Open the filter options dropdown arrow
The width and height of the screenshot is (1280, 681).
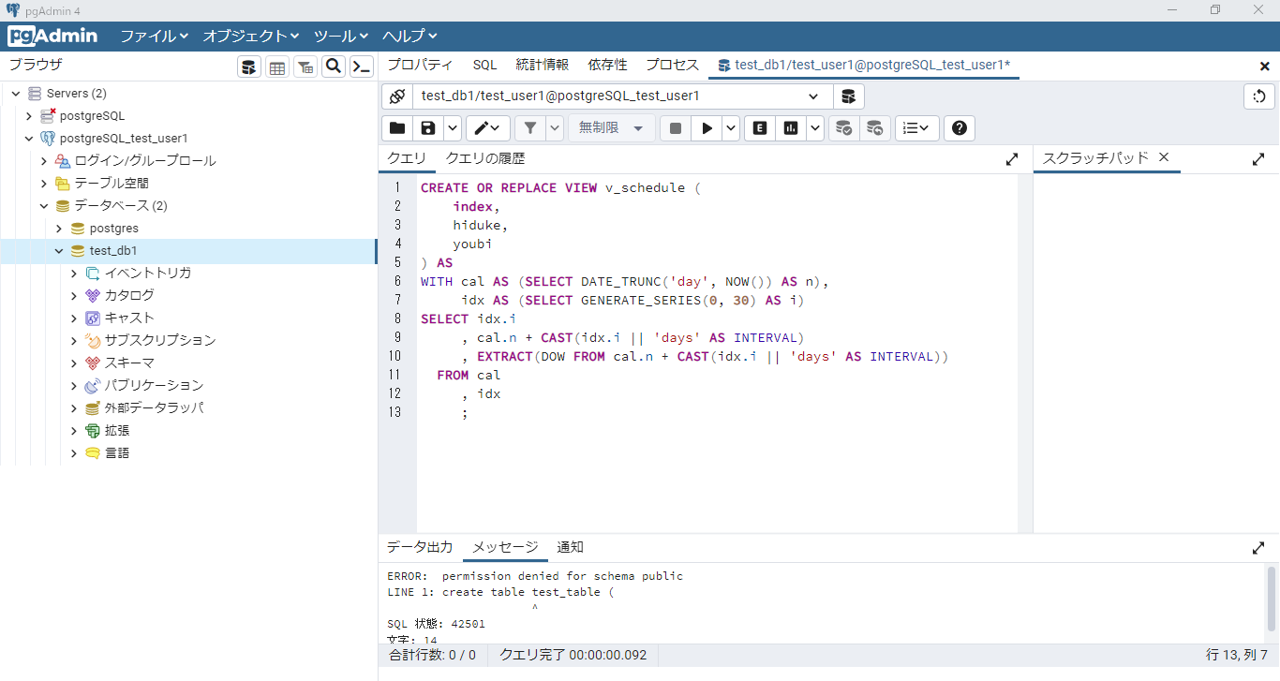tap(555, 128)
